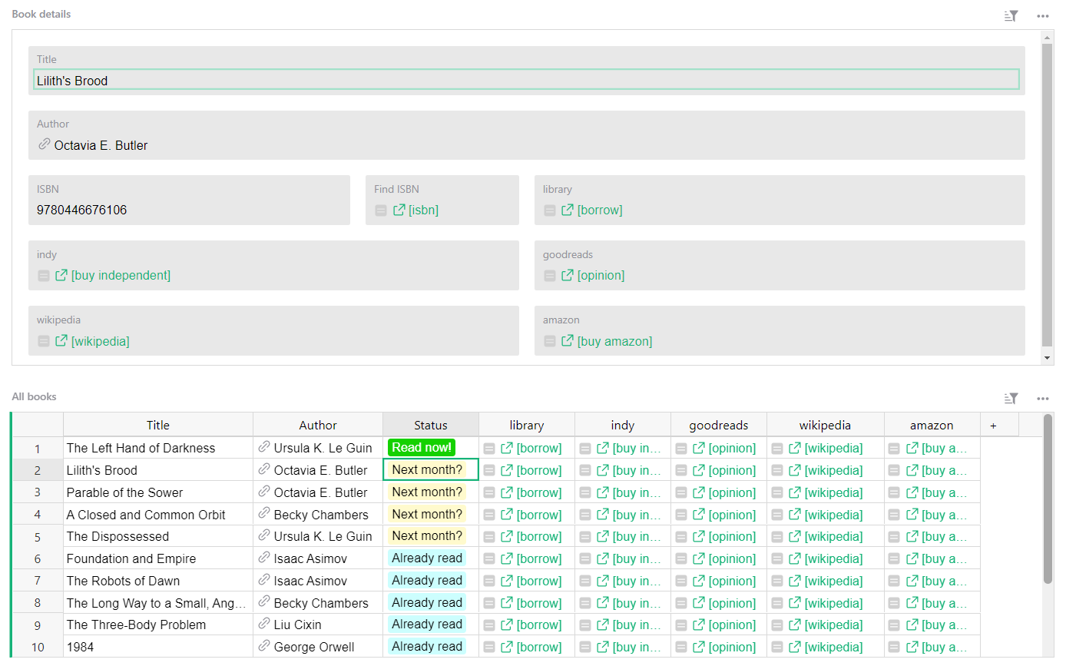The height and width of the screenshot is (666, 1066).
Task: Open the All books three-dot options menu
Action: (1042, 398)
